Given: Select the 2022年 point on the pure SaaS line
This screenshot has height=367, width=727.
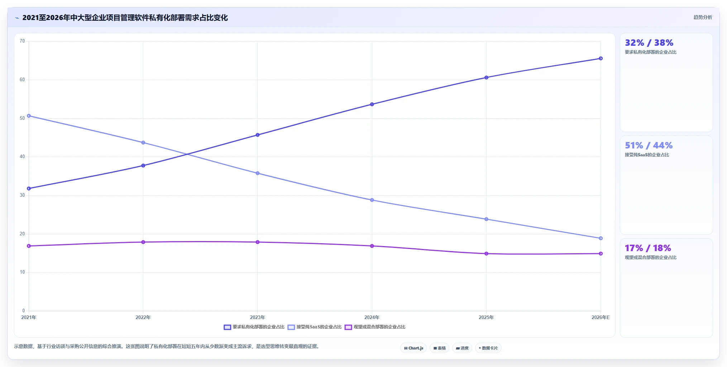Looking at the screenshot, I should tap(143, 143).
